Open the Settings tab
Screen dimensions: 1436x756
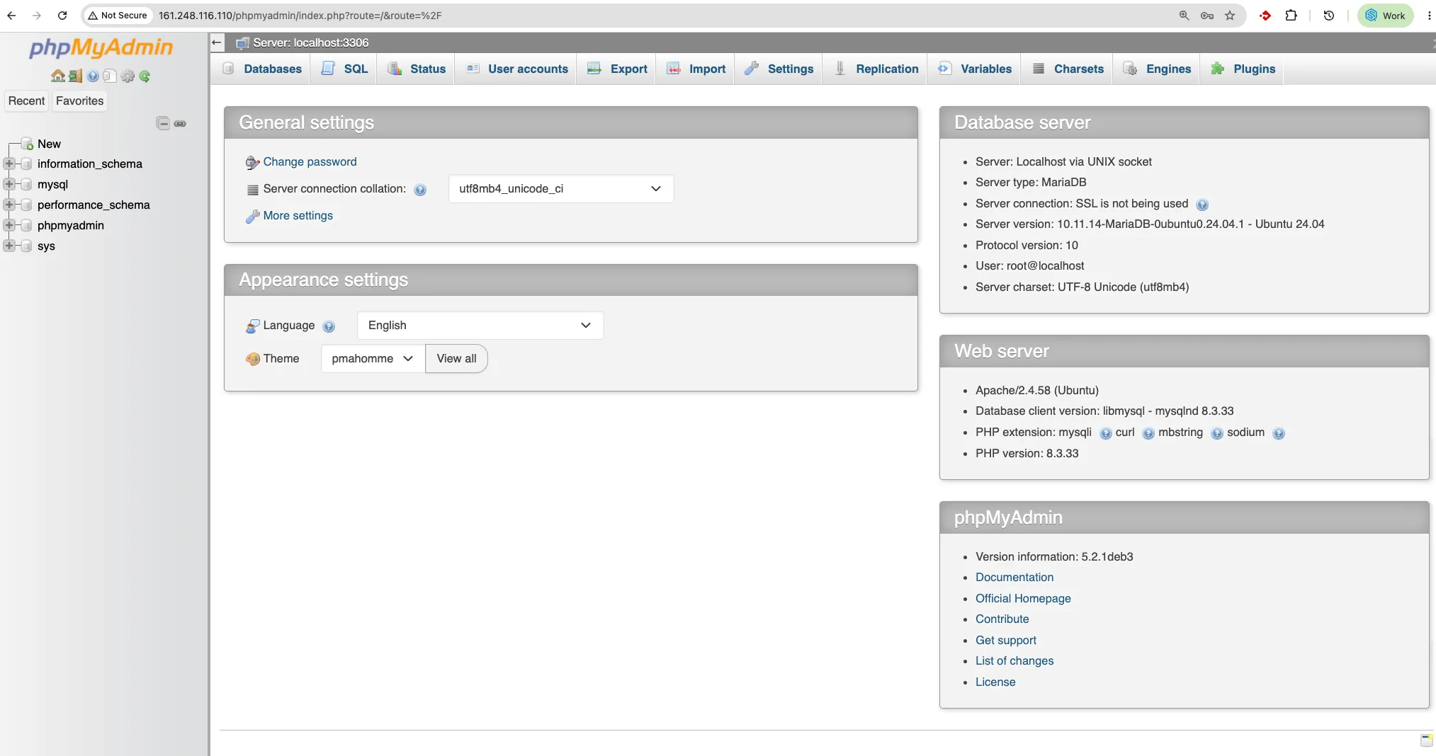[x=779, y=69]
